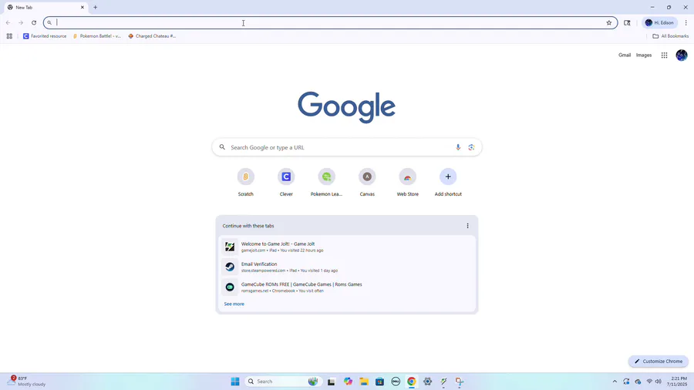Image resolution: width=694 pixels, height=390 pixels.
Task: Open the Windows Start menu
Action: point(235,382)
